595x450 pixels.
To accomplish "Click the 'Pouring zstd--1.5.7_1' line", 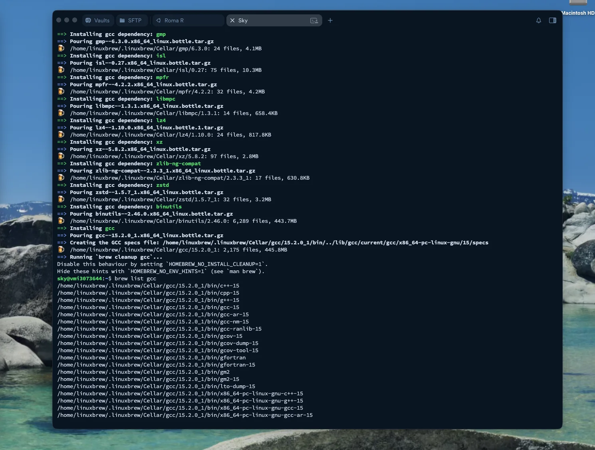I will point(140,192).
